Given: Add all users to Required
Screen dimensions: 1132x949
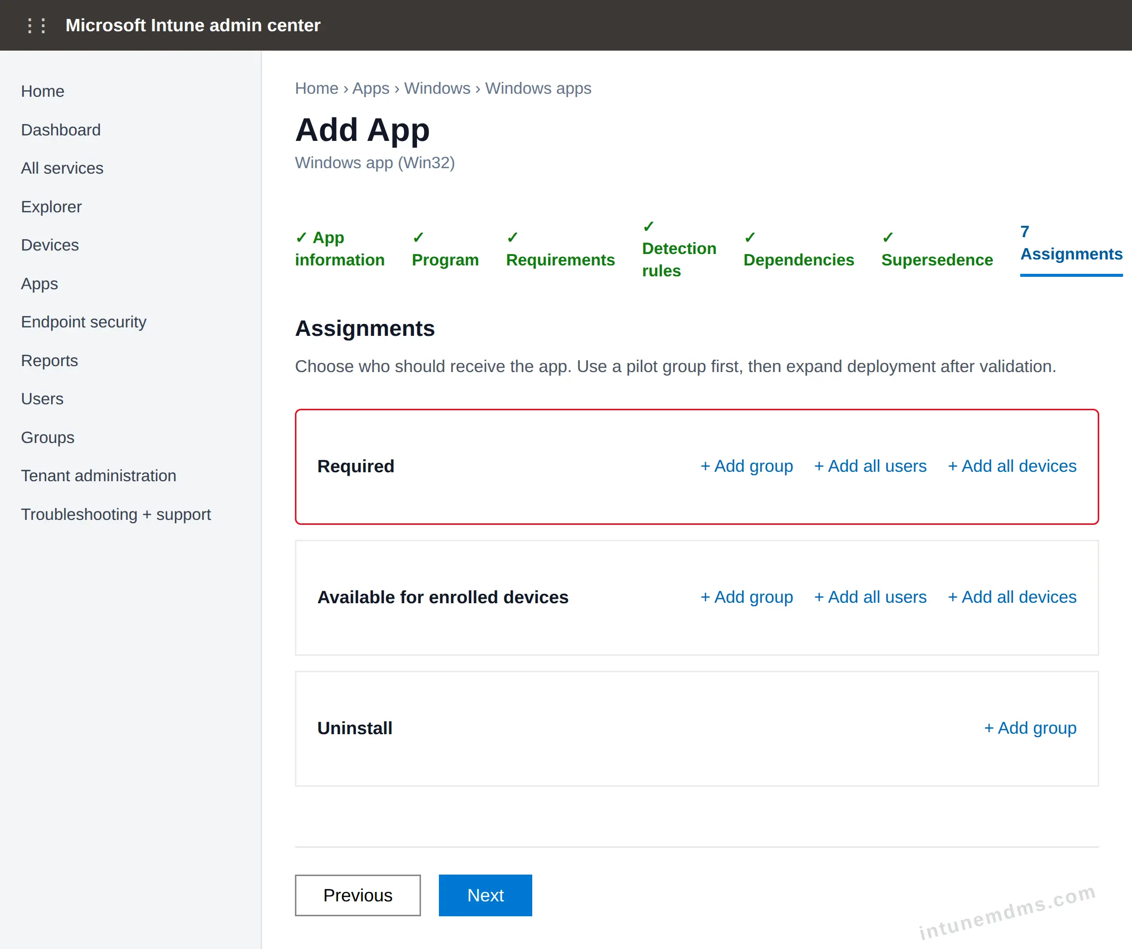Looking at the screenshot, I should (x=869, y=466).
